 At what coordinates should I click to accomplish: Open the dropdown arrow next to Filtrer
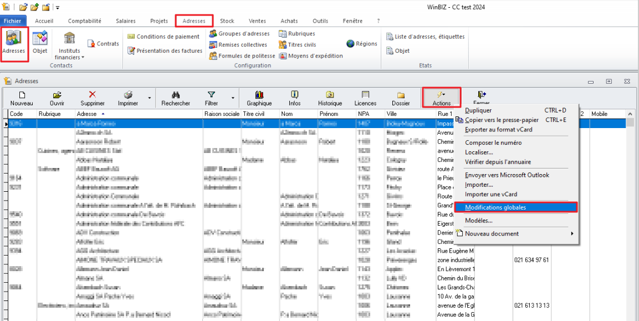pyautogui.click(x=233, y=98)
